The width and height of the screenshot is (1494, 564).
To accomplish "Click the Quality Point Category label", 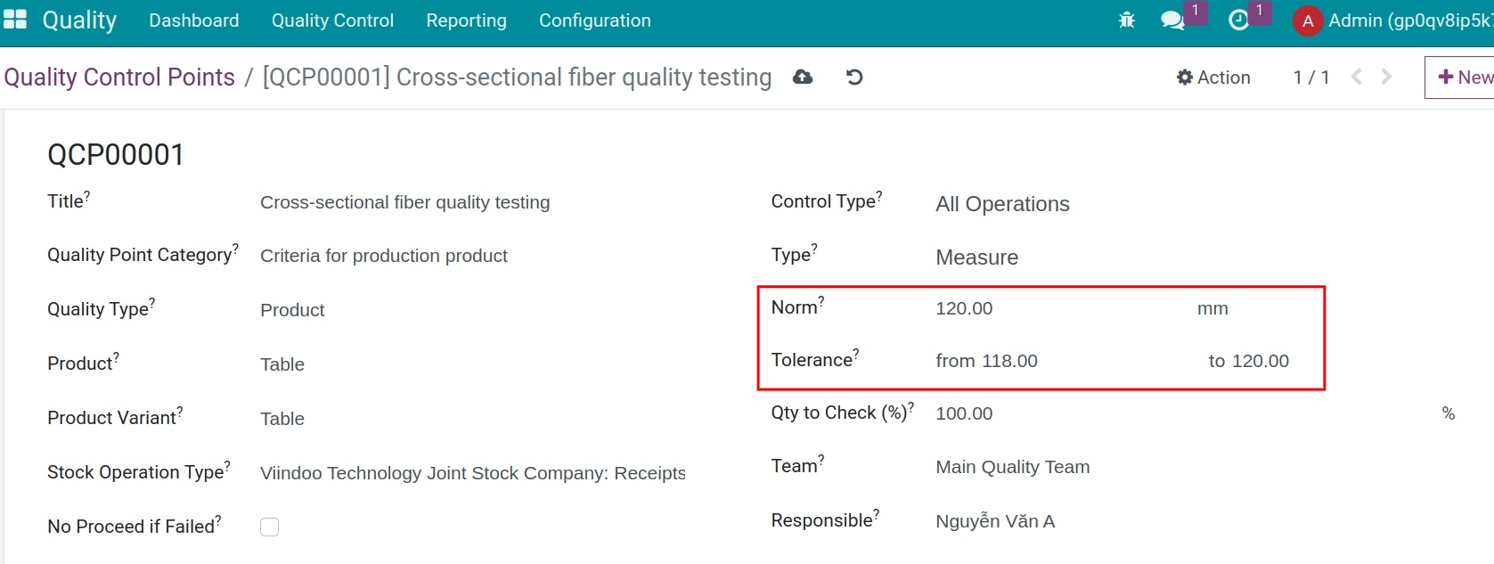I will 140,255.
